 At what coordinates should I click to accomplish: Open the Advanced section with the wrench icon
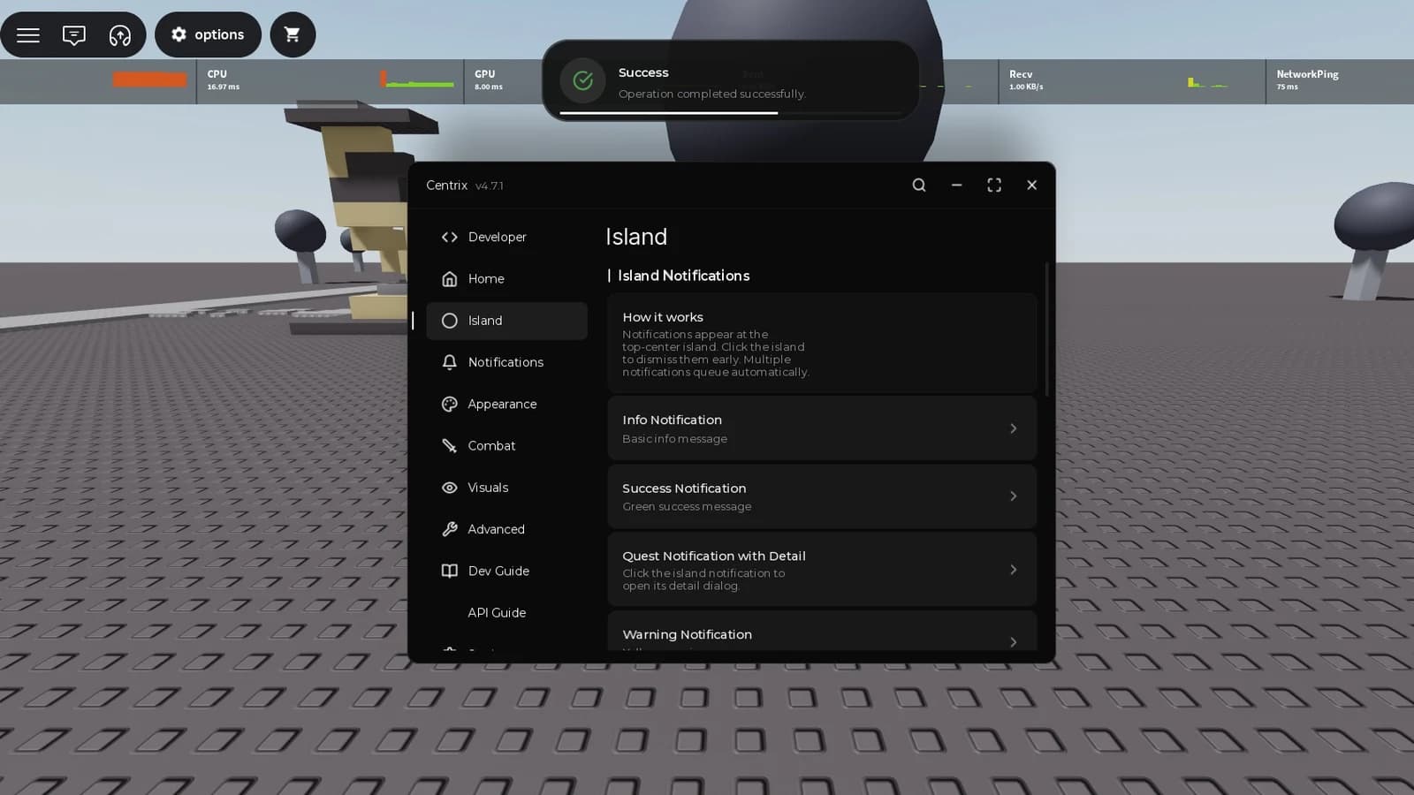pos(506,529)
